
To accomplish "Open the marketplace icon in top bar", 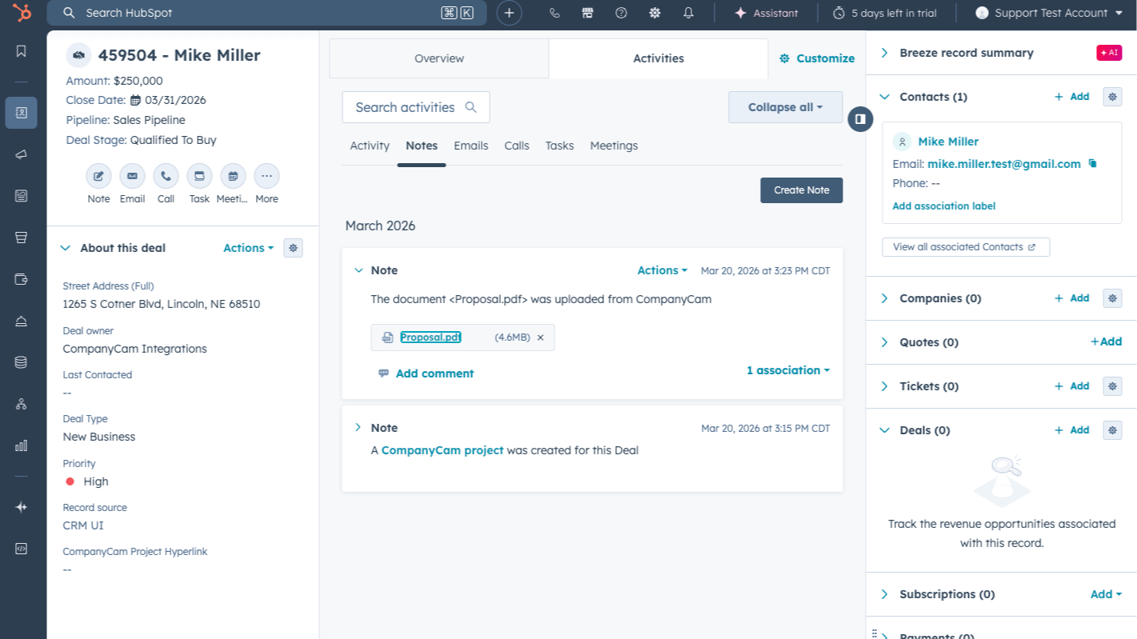I will point(587,13).
